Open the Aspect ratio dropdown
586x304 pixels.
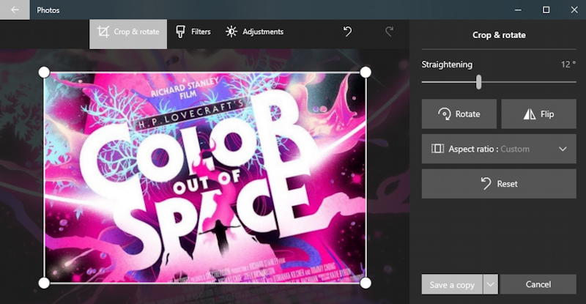coord(499,149)
